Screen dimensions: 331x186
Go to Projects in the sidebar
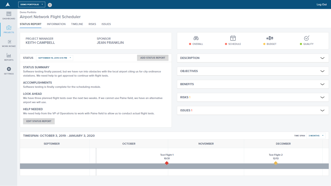tap(9, 30)
